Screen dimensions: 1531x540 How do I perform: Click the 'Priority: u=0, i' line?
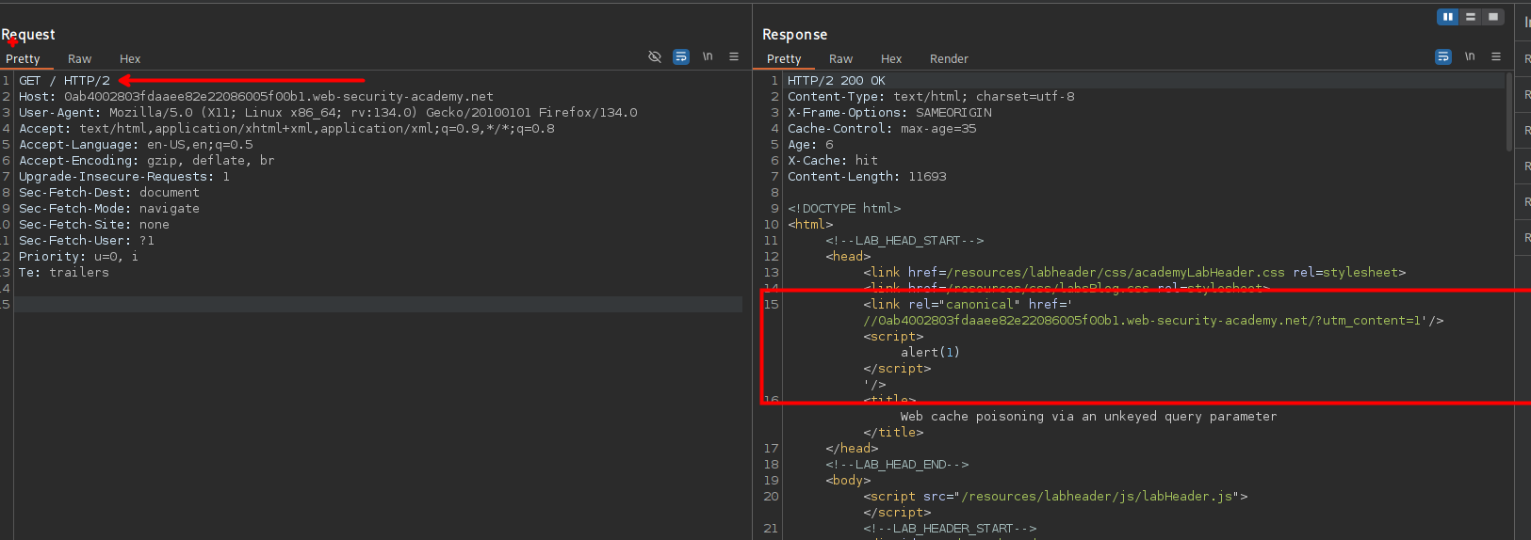point(79,257)
